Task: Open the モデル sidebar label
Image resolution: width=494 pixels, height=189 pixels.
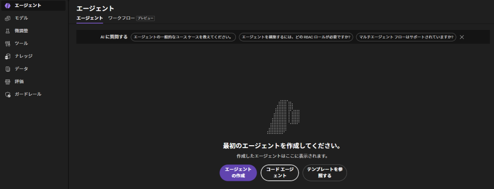Action: click(21, 18)
